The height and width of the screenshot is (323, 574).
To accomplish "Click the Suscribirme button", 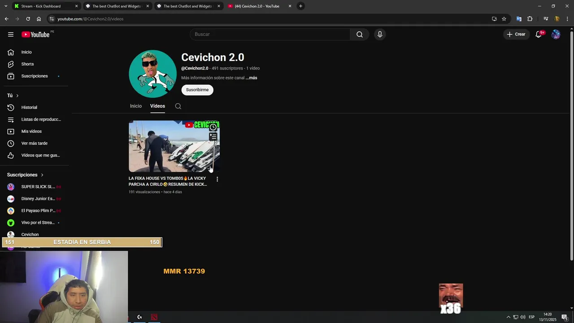I will (x=197, y=90).
